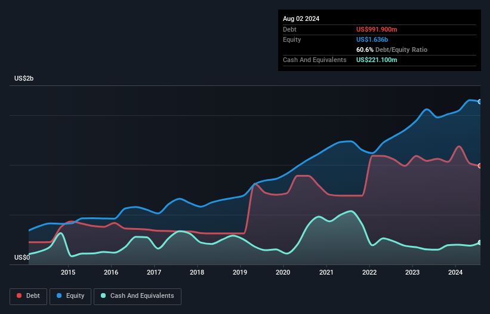Select the Equity endpoint marker on chart

pyautogui.click(x=480, y=102)
